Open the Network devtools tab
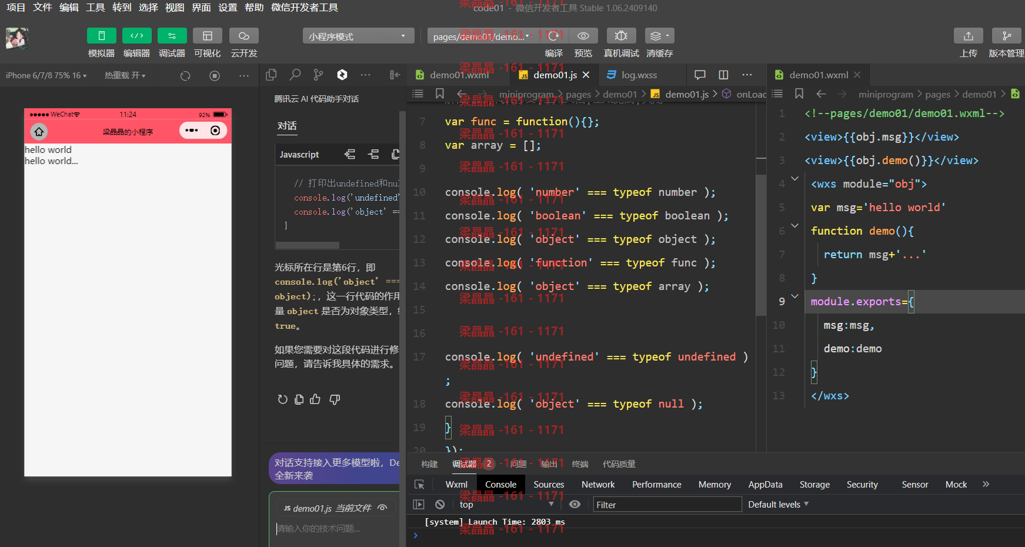The image size is (1025, 547). [598, 484]
